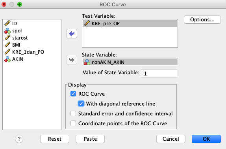This screenshot has height=149, width=226.
Task: Click the Reset button
Action: pyautogui.click(x=55, y=139)
